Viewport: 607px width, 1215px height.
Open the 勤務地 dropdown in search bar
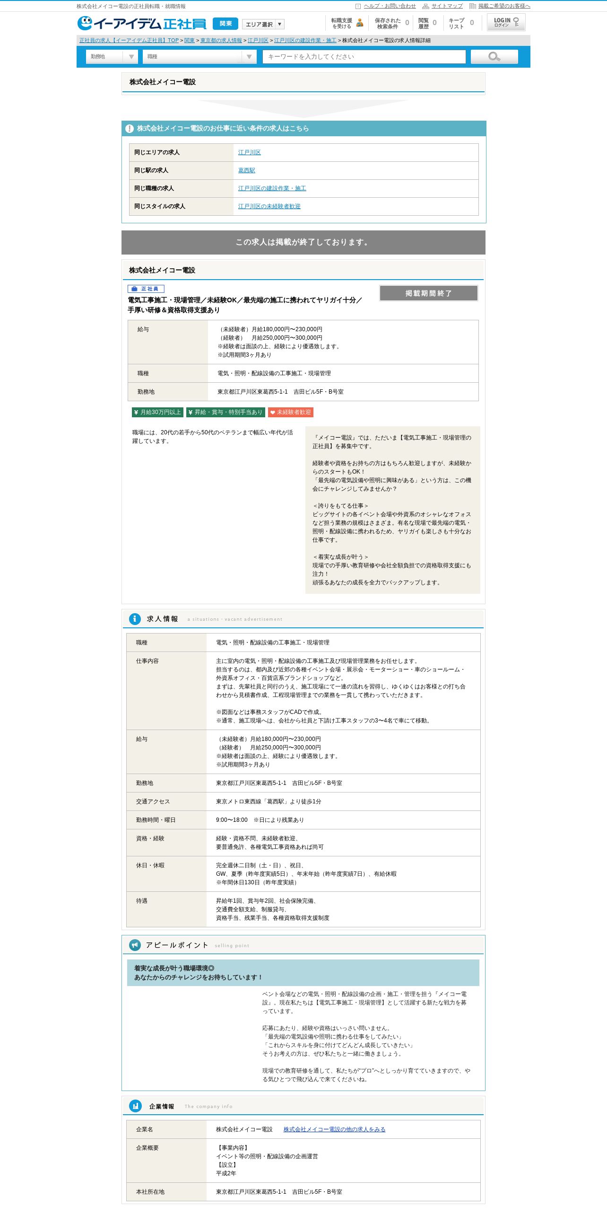click(112, 57)
